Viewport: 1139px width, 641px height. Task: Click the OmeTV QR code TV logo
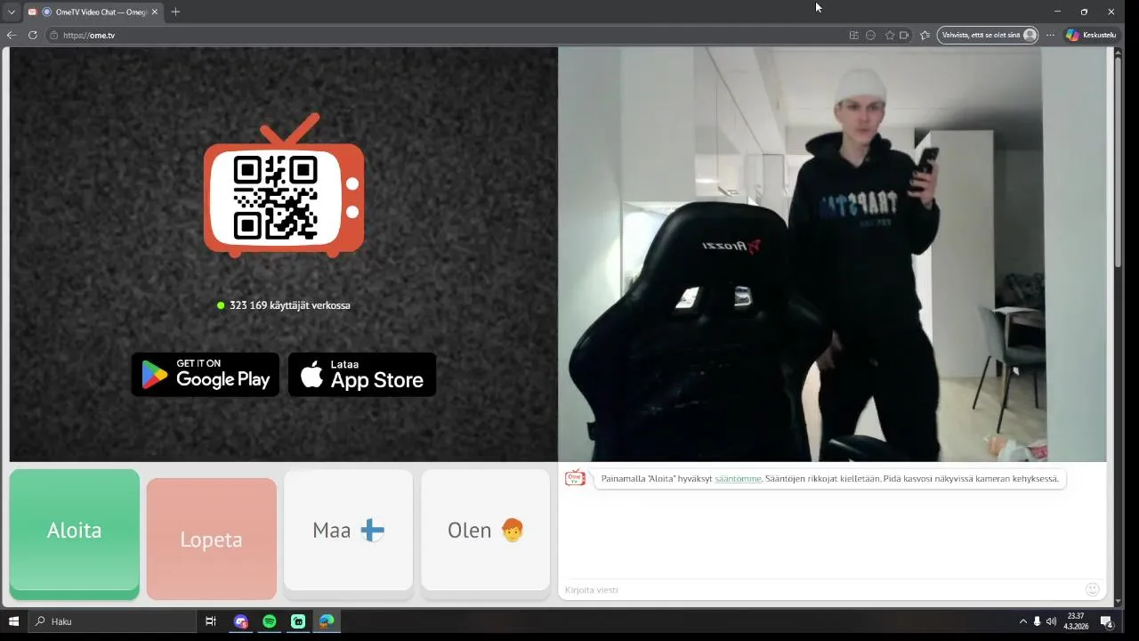(284, 186)
